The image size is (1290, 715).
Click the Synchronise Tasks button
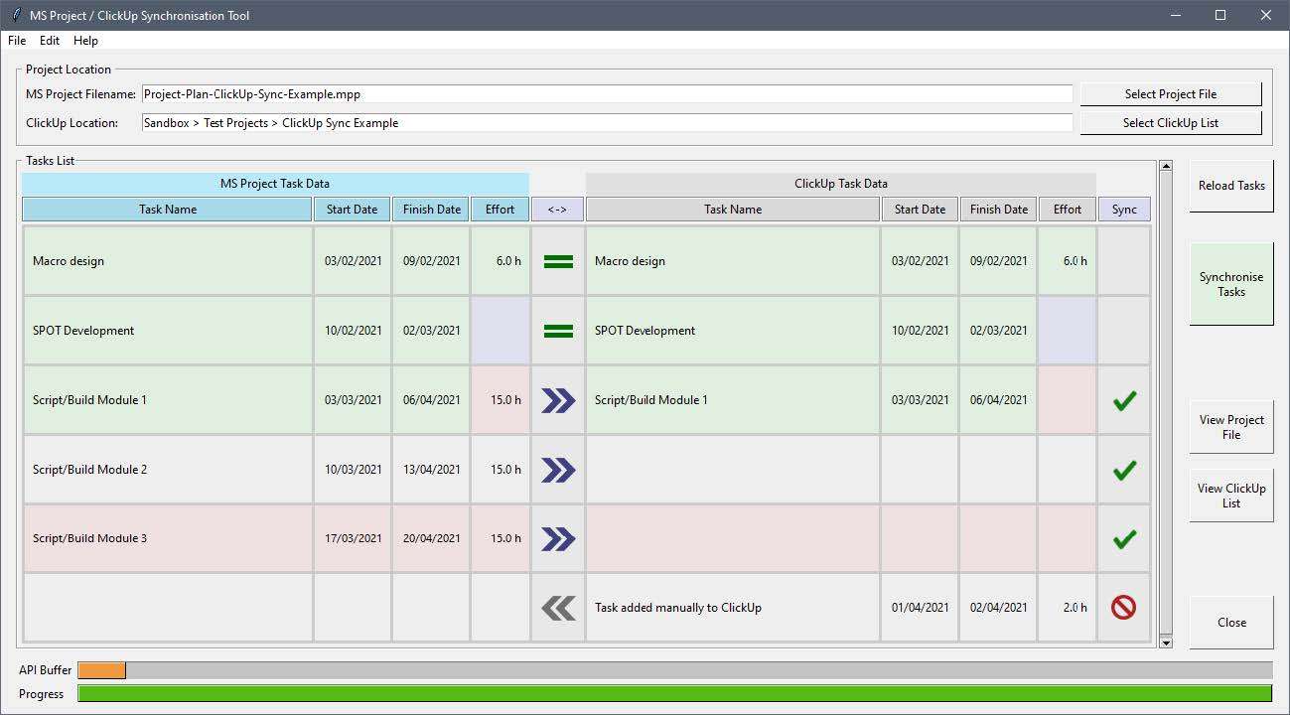1231,284
